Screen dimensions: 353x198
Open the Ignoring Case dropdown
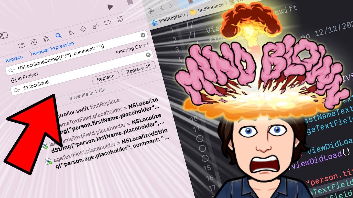click(132, 48)
